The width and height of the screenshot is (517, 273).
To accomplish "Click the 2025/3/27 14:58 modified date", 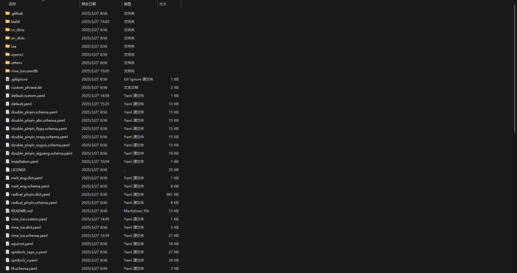I will coord(95,96).
